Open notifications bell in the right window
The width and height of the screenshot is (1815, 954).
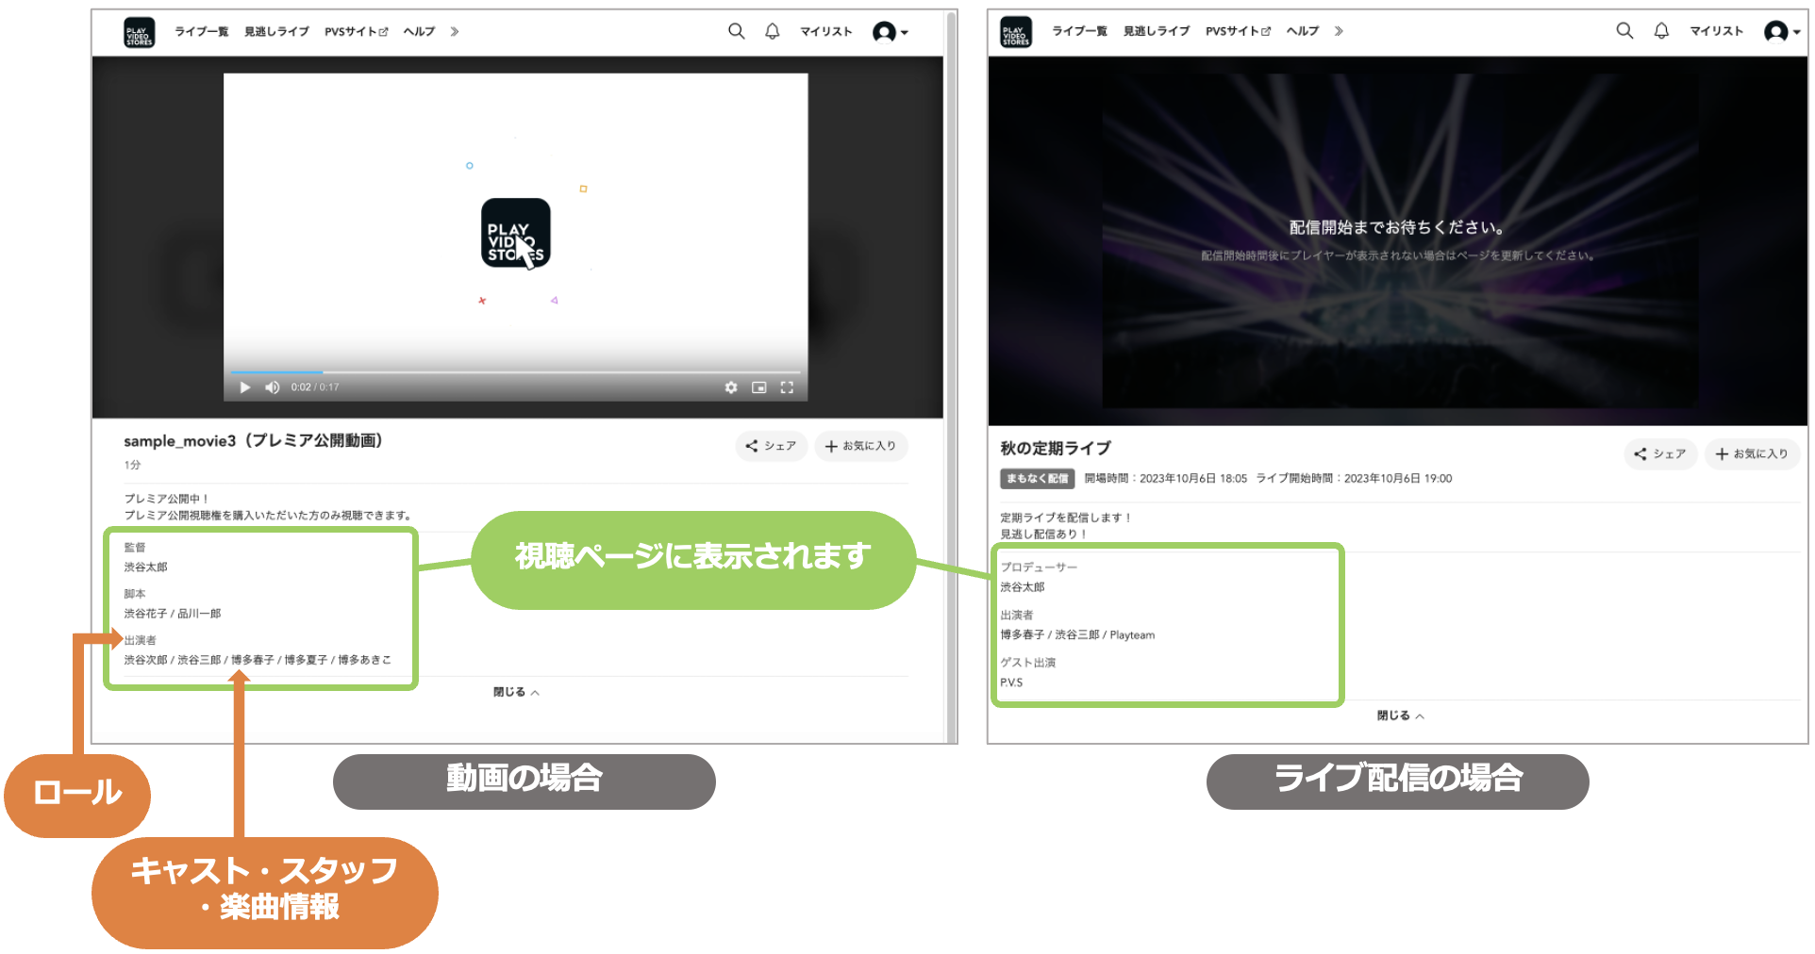(x=1661, y=31)
